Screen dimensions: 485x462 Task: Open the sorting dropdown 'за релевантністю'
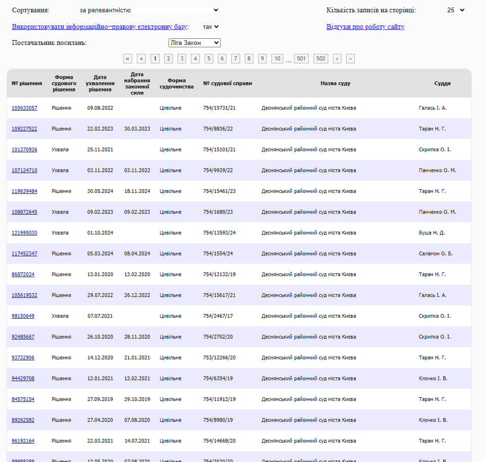(x=149, y=10)
